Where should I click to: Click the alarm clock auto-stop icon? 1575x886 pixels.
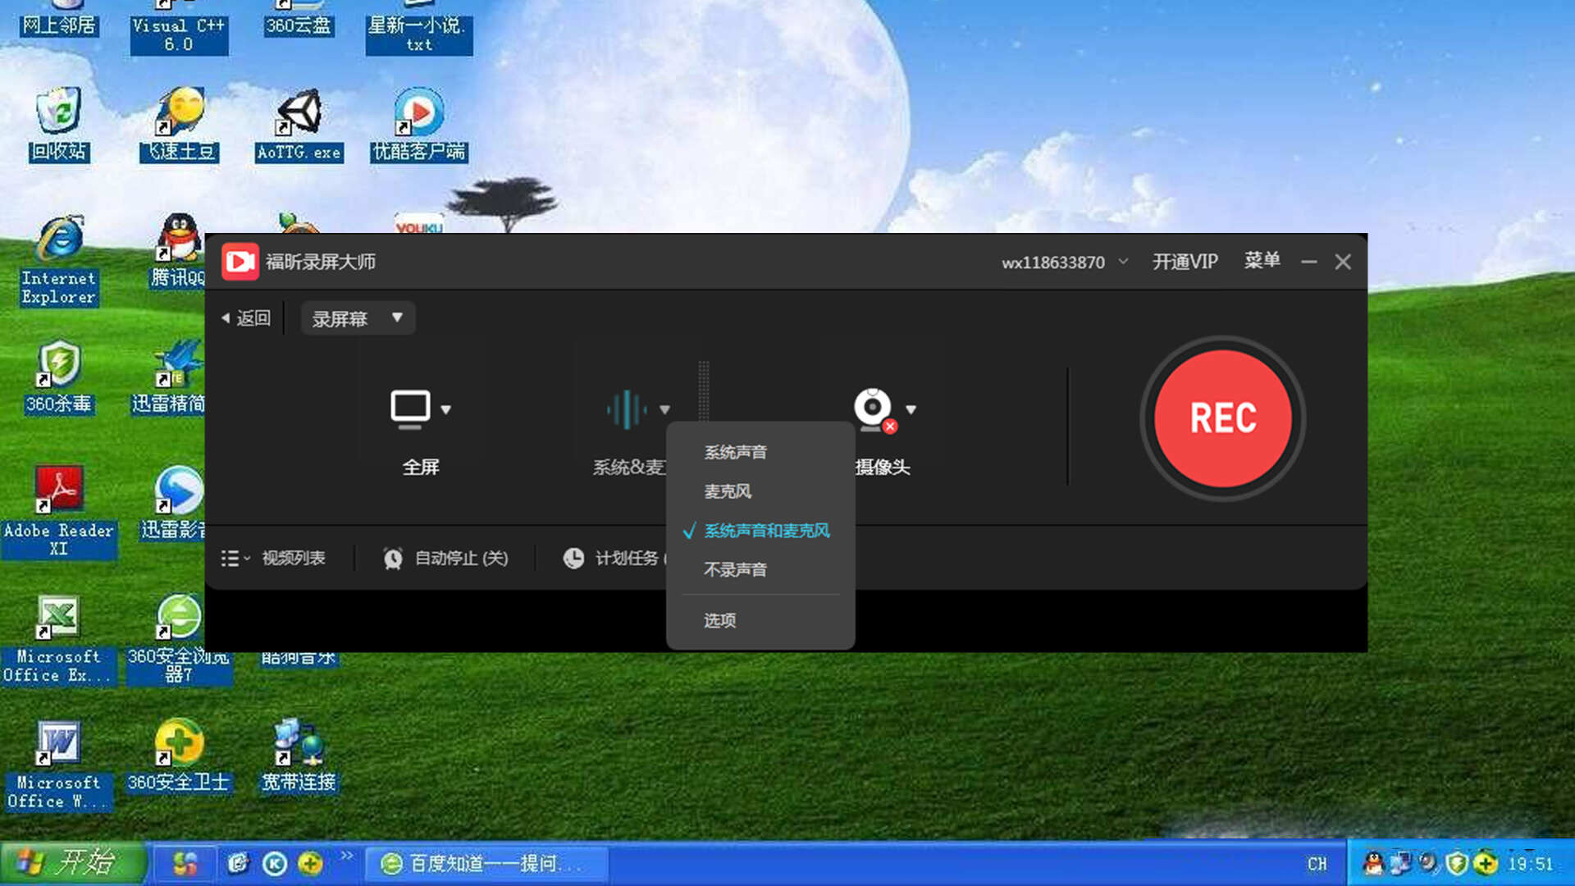[393, 558]
